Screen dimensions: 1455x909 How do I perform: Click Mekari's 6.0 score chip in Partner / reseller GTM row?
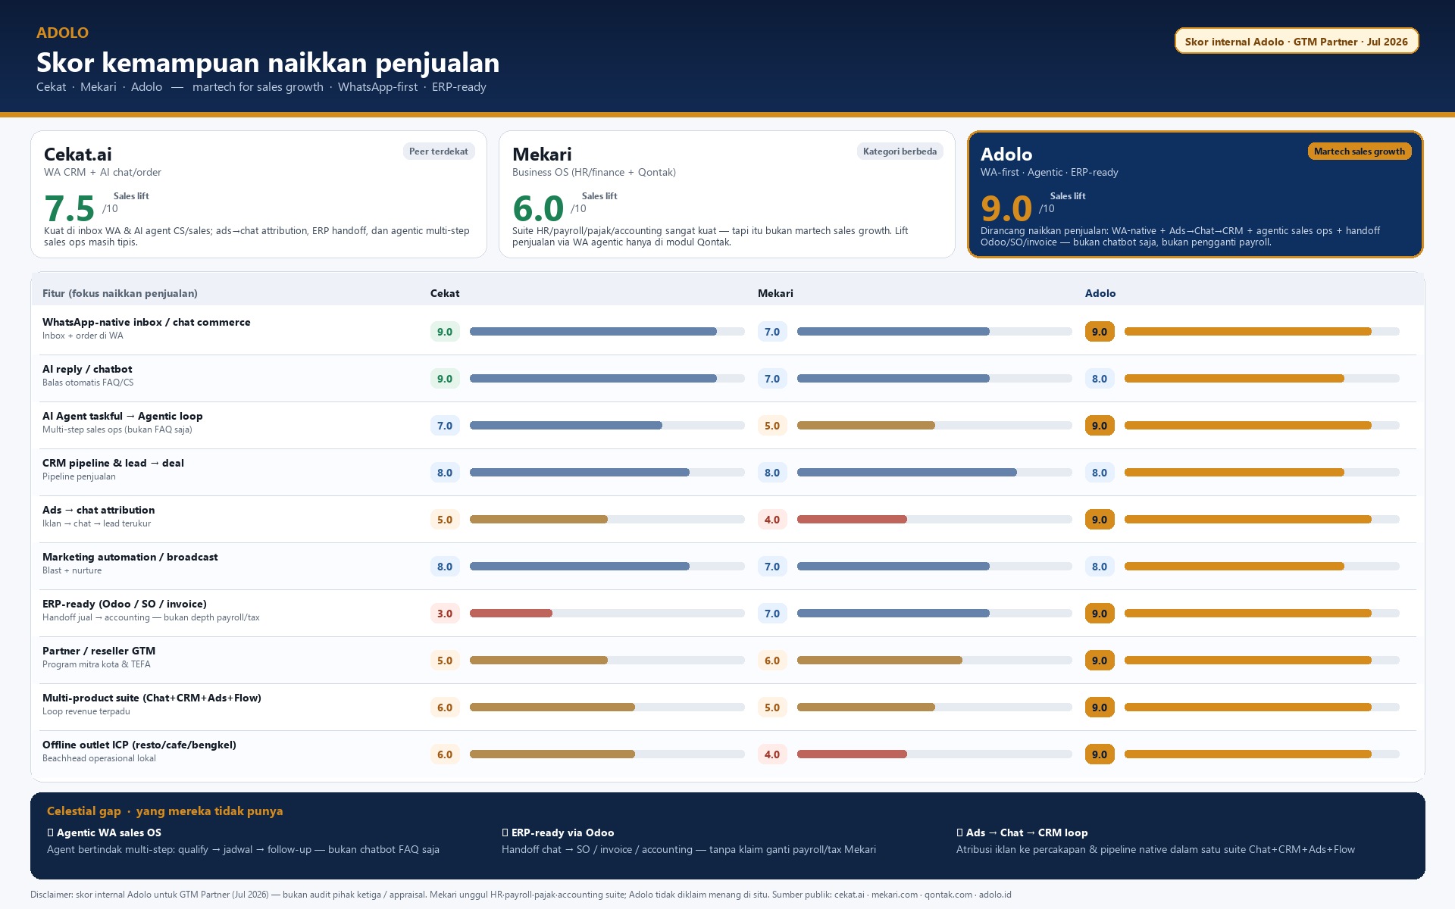pos(772,661)
